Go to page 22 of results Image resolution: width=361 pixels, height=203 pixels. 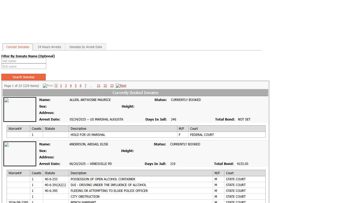point(105,86)
